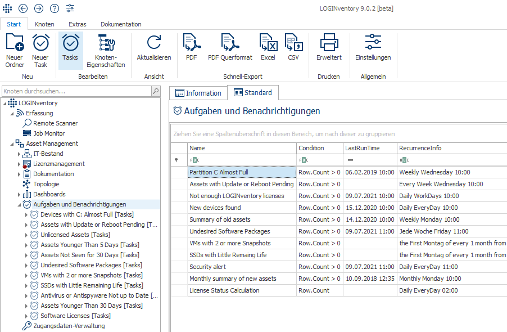Expand the Dashboards node
507x332 pixels.
point(19,195)
